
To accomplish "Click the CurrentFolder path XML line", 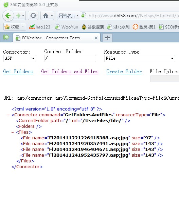I will [73, 121].
